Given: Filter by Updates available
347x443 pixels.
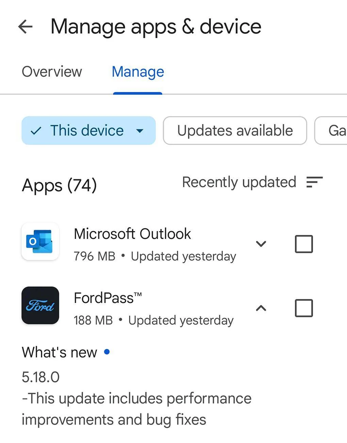Looking at the screenshot, I should (x=235, y=131).
